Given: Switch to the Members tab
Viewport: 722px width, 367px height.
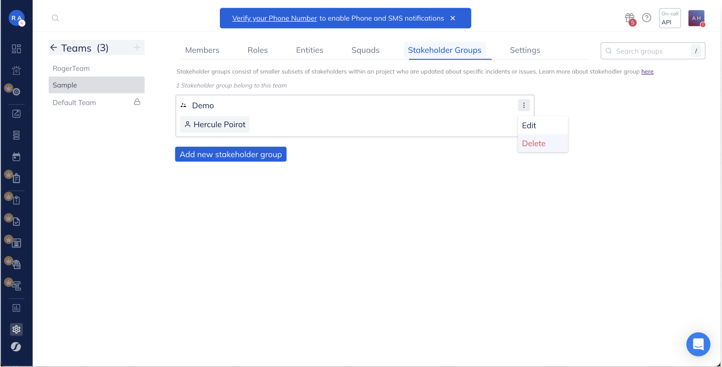Looking at the screenshot, I should coord(202,50).
